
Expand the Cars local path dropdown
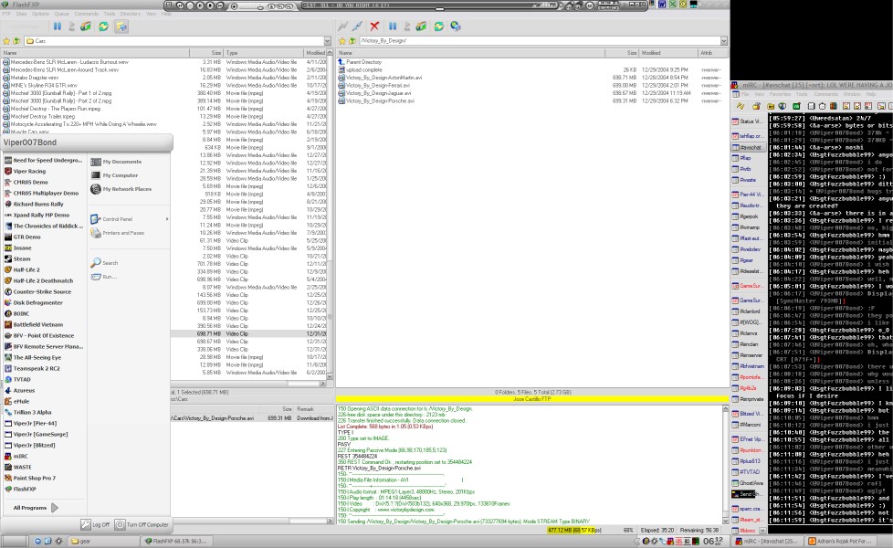point(327,42)
